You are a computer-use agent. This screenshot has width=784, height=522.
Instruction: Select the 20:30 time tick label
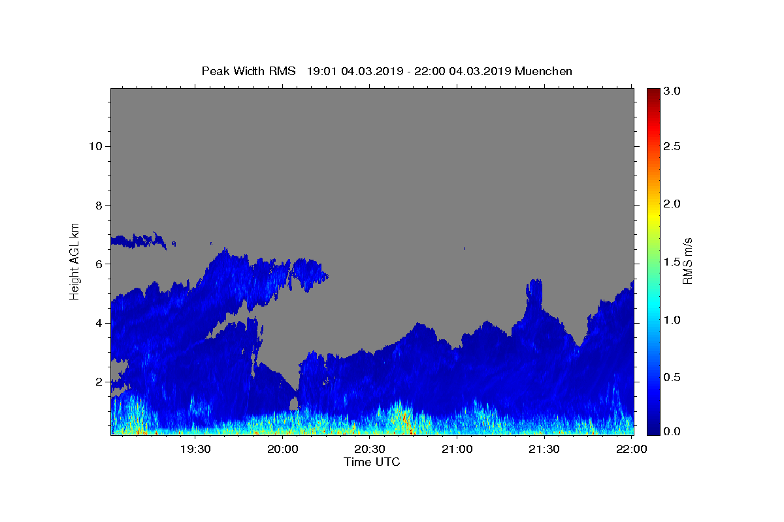tap(370, 449)
